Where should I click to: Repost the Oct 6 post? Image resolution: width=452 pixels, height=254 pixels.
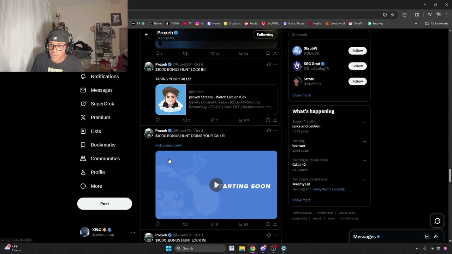pos(186,120)
